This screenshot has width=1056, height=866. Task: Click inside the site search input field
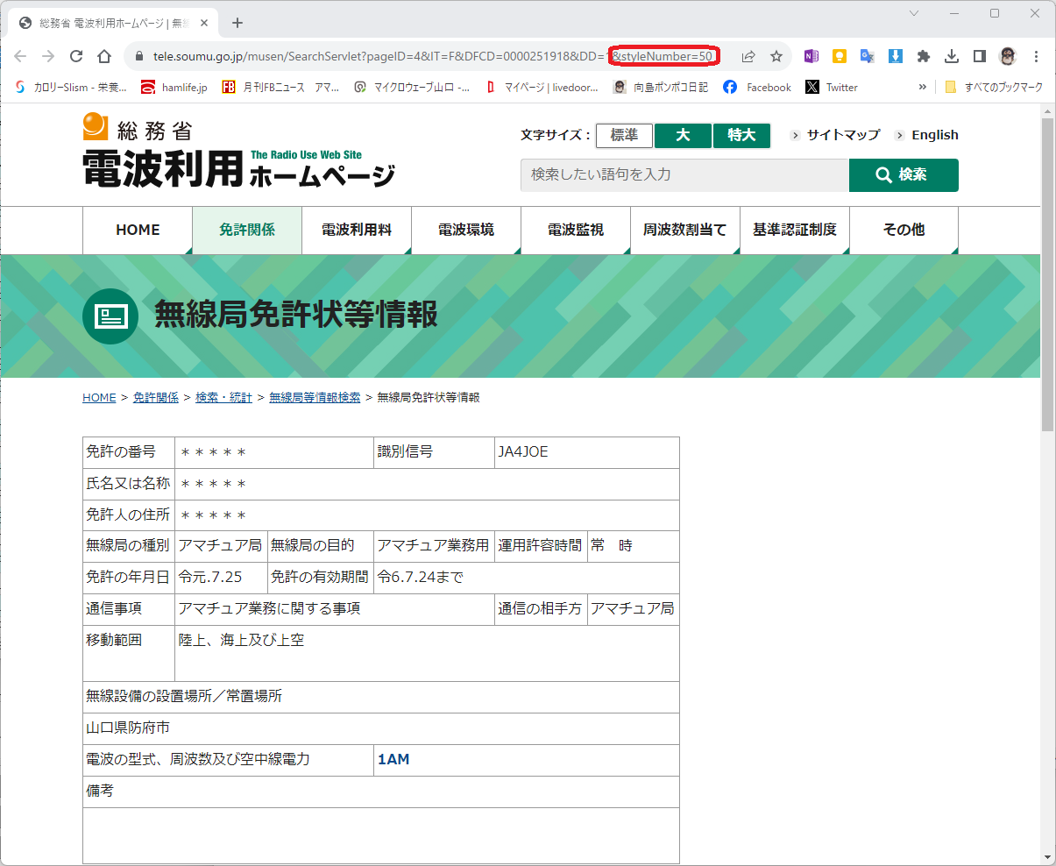(684, 174)
